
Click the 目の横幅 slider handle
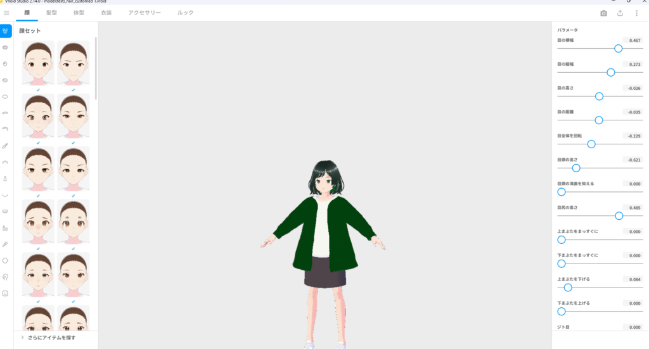click(618, 48)
